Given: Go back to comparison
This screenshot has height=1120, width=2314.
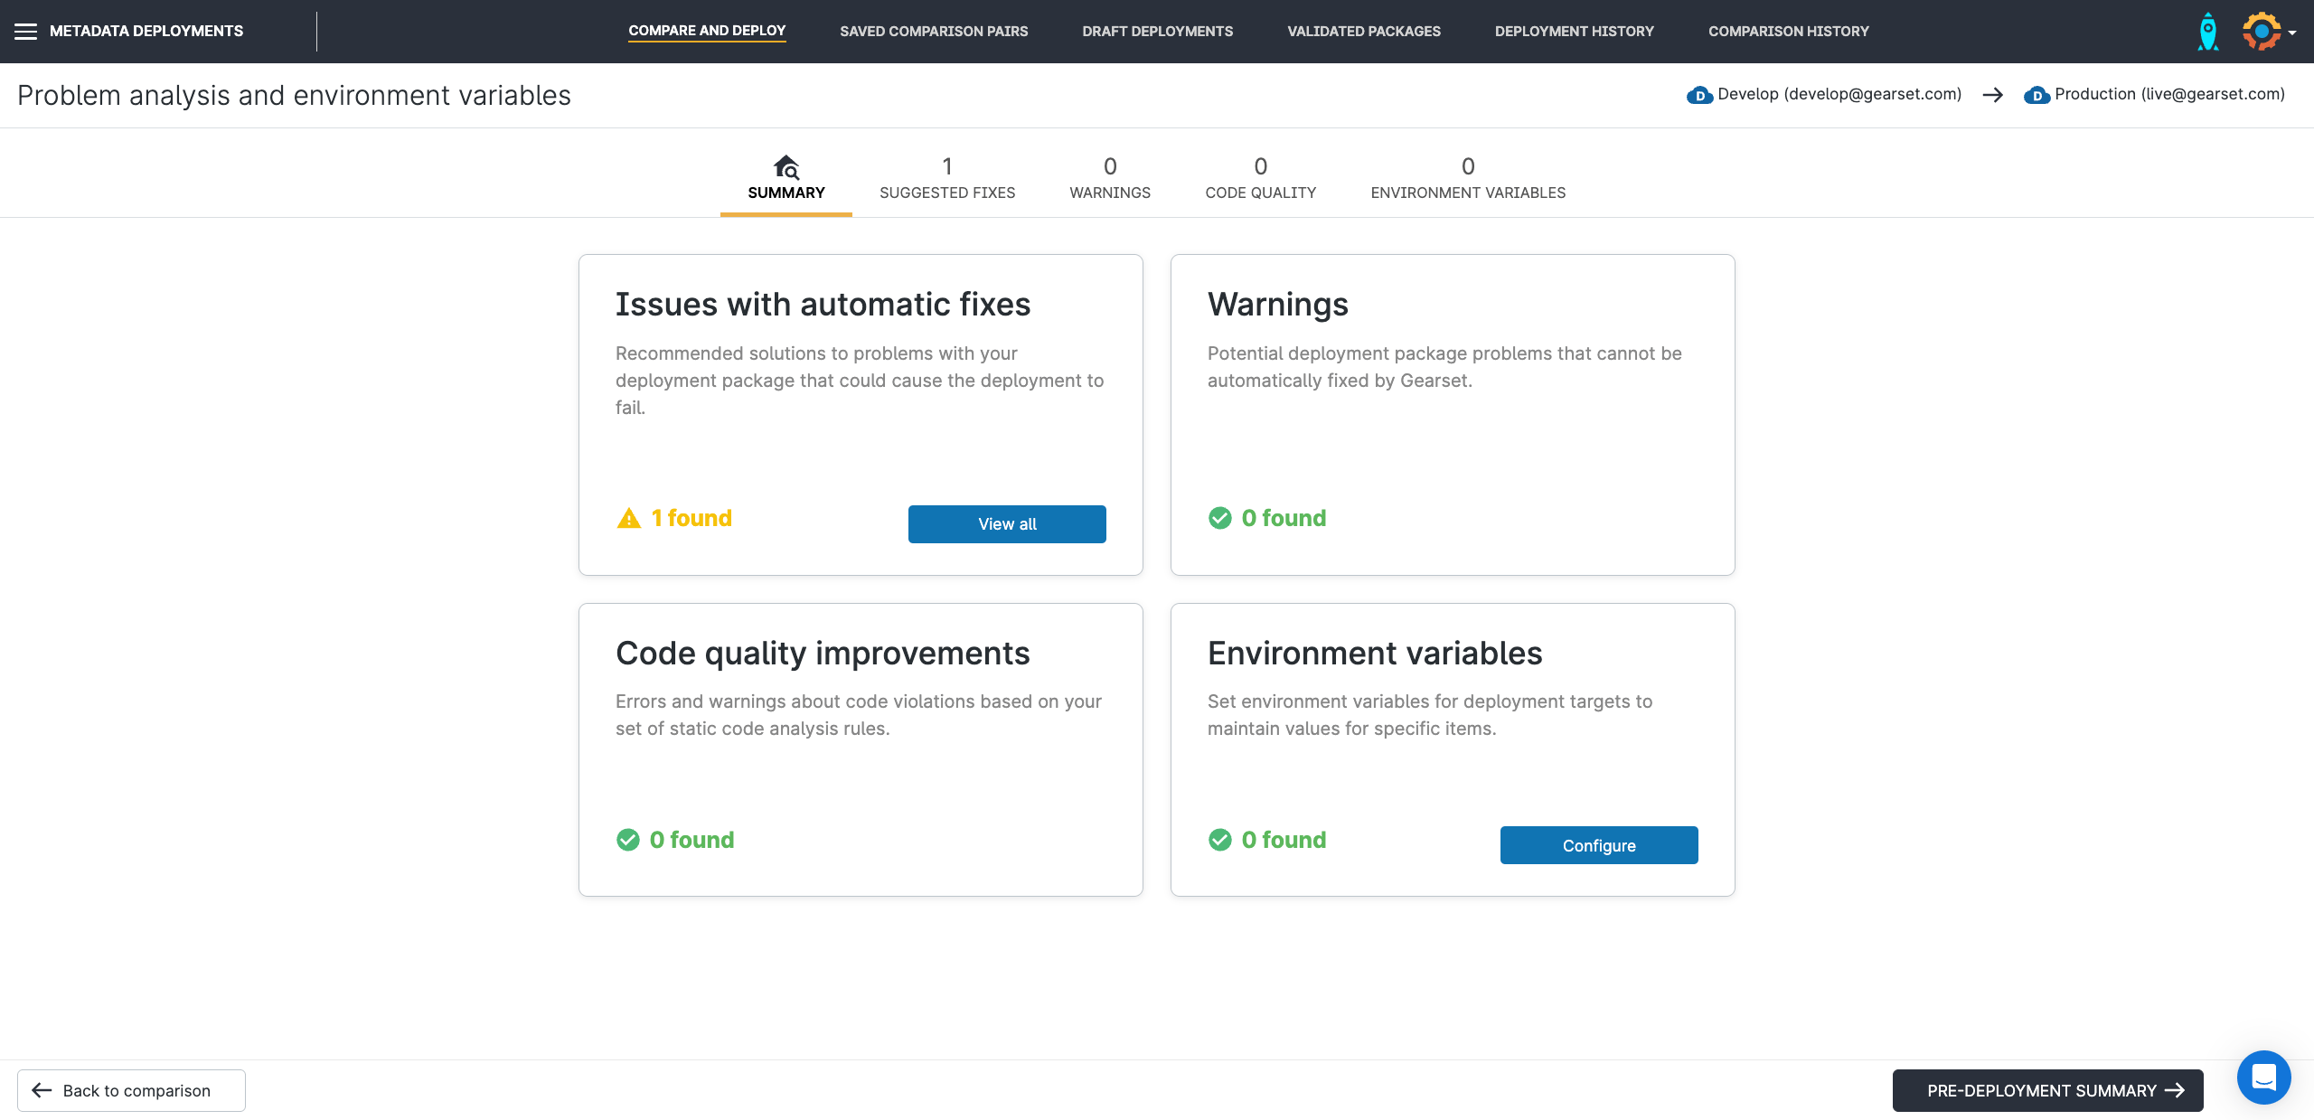Looking at the screenshot, I should (131, 1091).
